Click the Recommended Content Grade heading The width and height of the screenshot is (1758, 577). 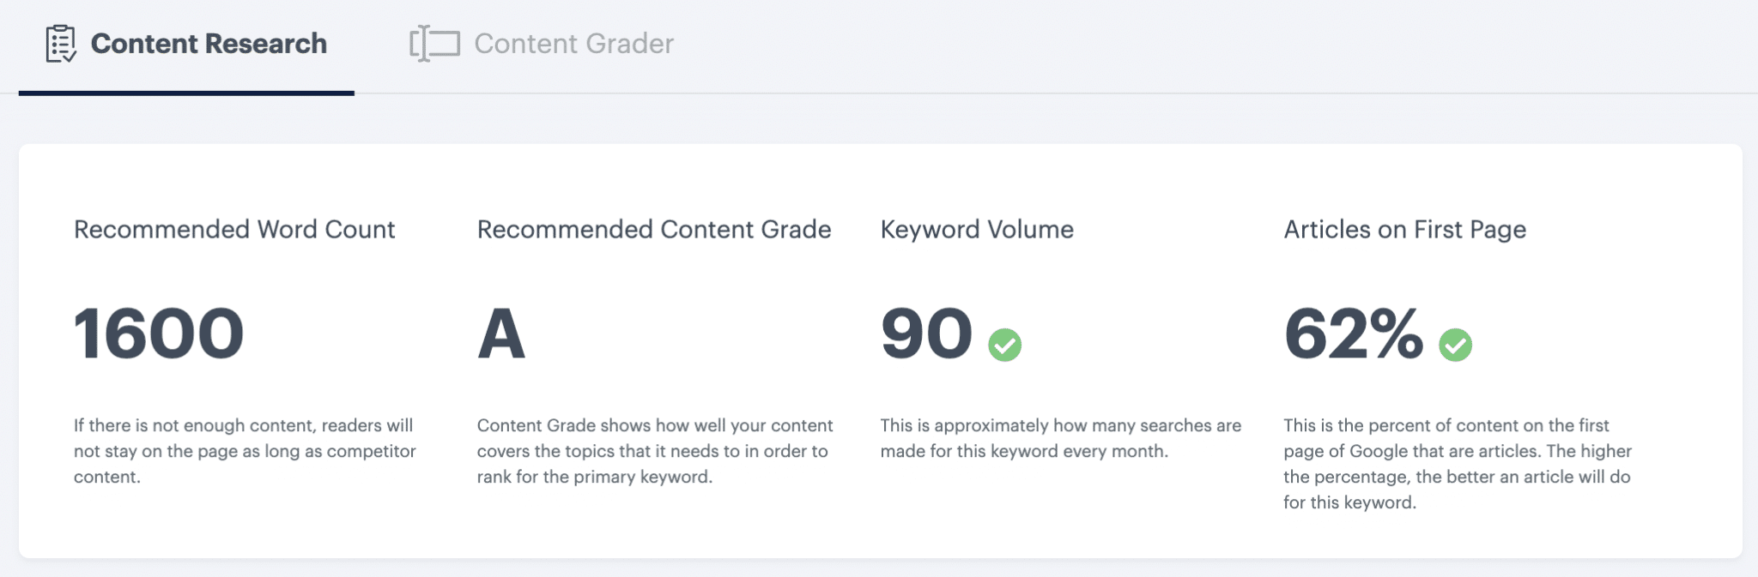654,229
